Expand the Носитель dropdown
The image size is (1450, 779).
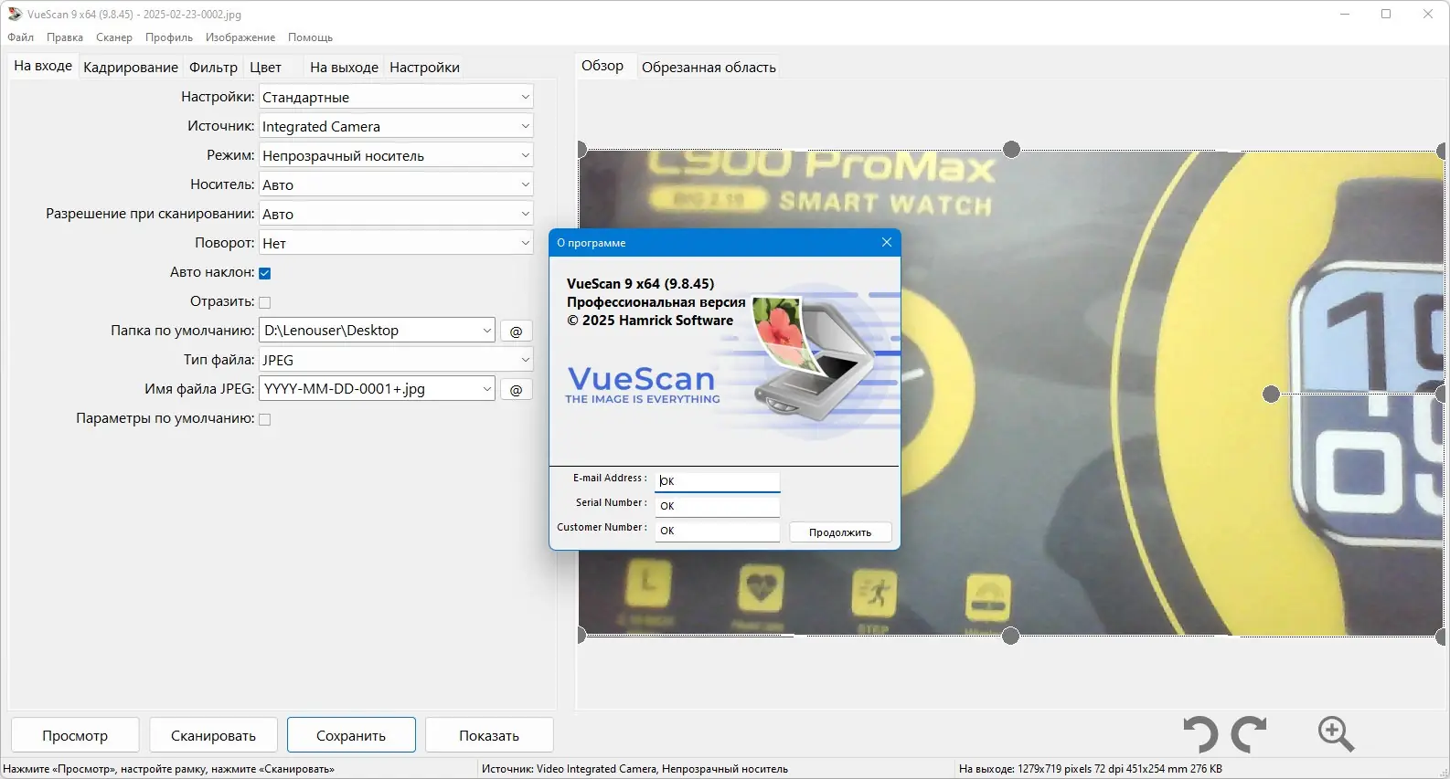tap(396, 184)
